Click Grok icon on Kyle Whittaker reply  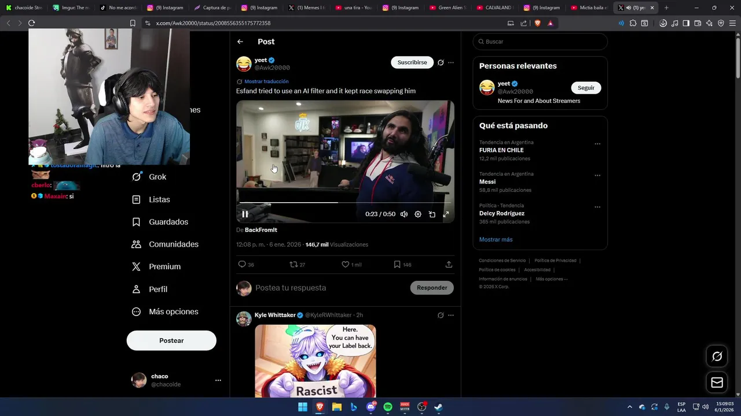coord(441,315)
